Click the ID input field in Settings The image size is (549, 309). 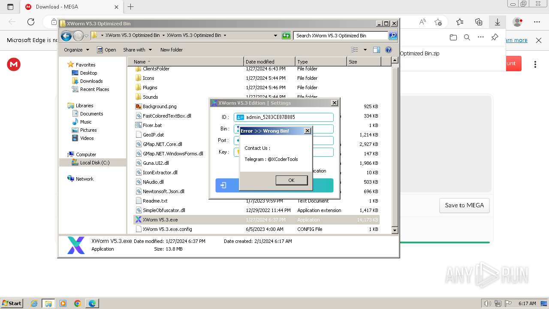pos(284,117)
